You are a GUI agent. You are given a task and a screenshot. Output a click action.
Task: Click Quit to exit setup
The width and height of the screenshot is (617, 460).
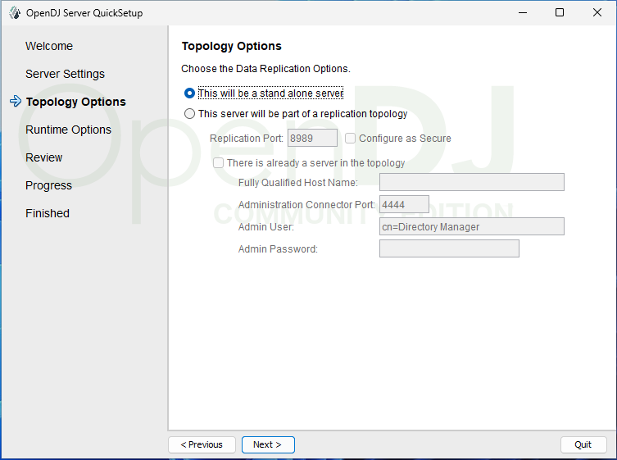coord(583,444)
